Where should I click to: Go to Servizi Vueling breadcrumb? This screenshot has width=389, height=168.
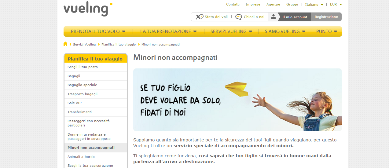click(84, 45)
